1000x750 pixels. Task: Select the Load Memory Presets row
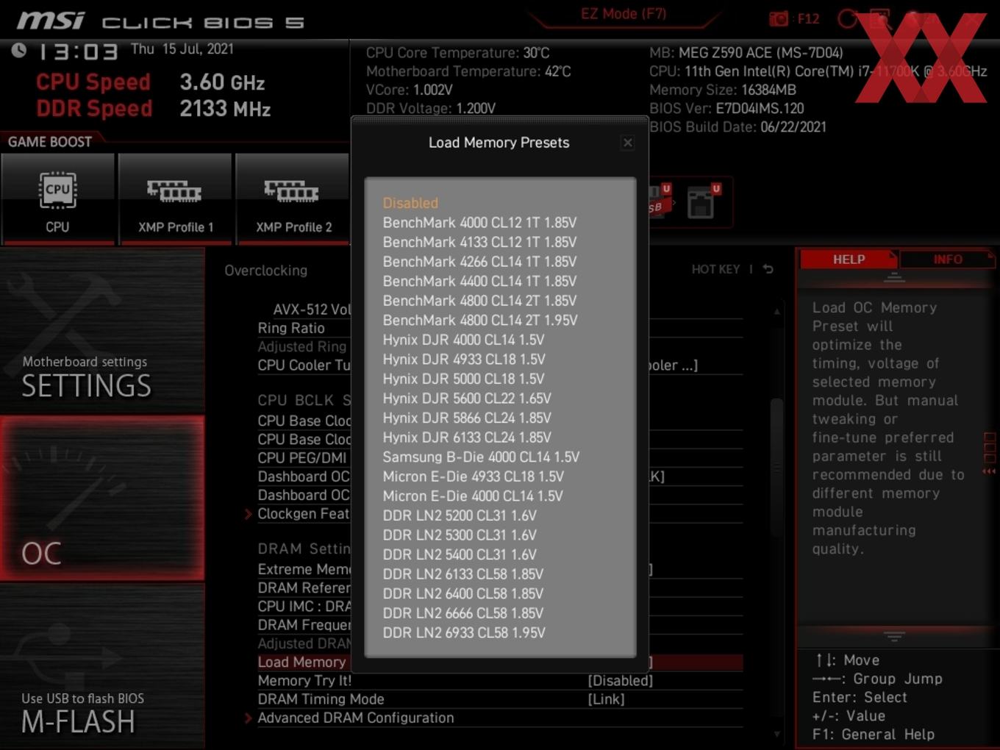tap(303, 662)
